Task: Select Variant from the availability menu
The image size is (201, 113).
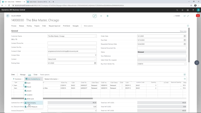Action: pos(34,91)
